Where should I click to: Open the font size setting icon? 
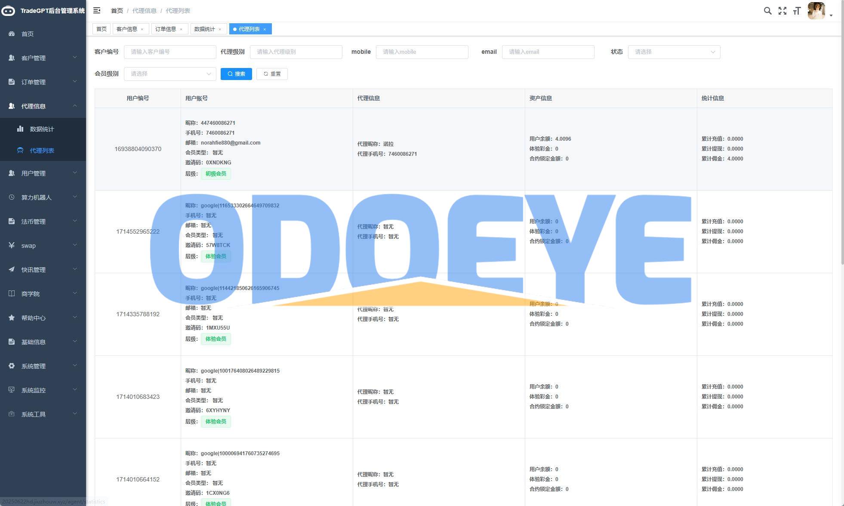click(797, 11)
